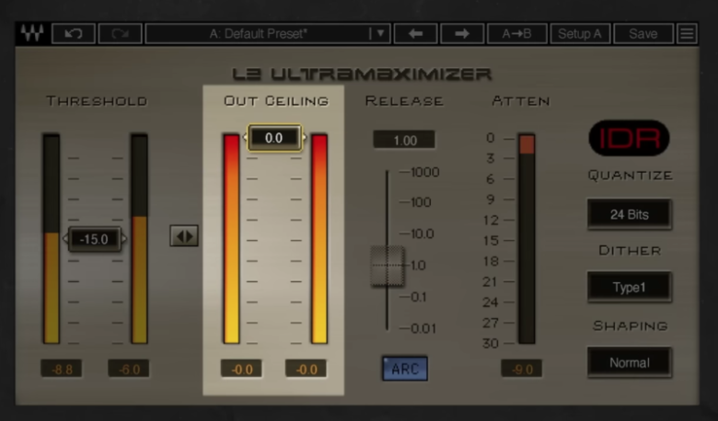Click the 100 mark on Release scale
This screenshot has height=421, width=718.
pyautogui.click(x=421, y=202)
